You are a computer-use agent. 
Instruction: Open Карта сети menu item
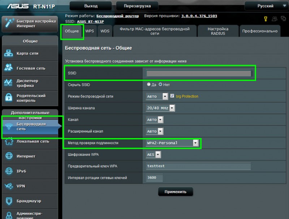pos(30,53)
